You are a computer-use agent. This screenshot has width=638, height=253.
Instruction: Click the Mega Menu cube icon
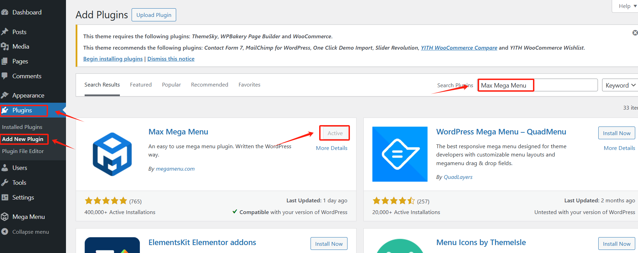tap(4, 217)
